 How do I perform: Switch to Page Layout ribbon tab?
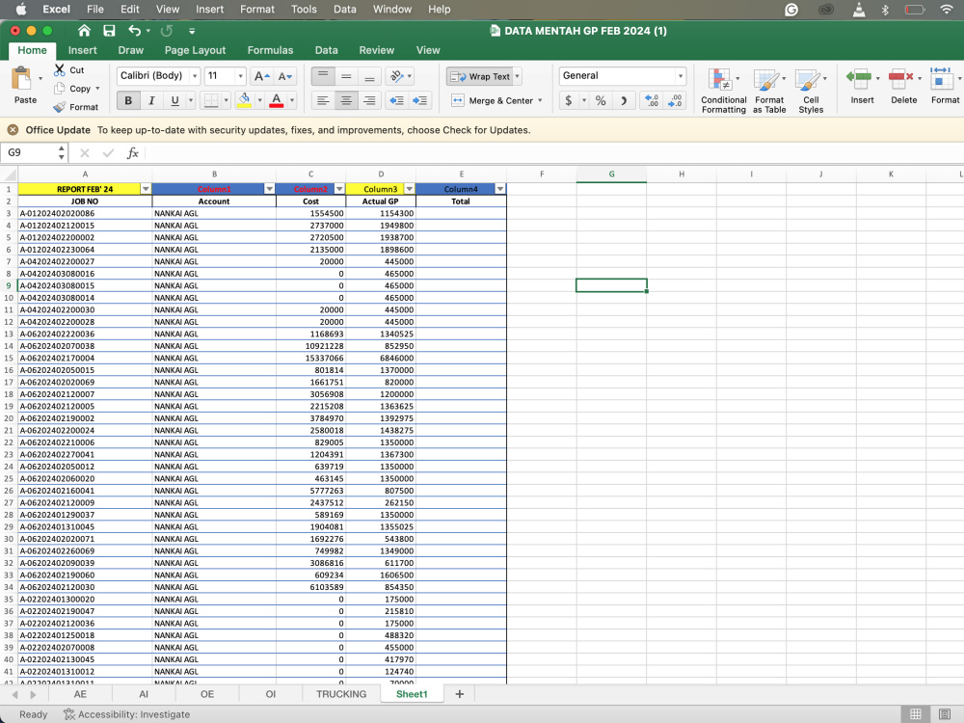click(x=195, y=50)
